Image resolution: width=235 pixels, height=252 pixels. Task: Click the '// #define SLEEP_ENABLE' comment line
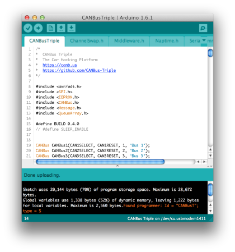click(62, 129)
